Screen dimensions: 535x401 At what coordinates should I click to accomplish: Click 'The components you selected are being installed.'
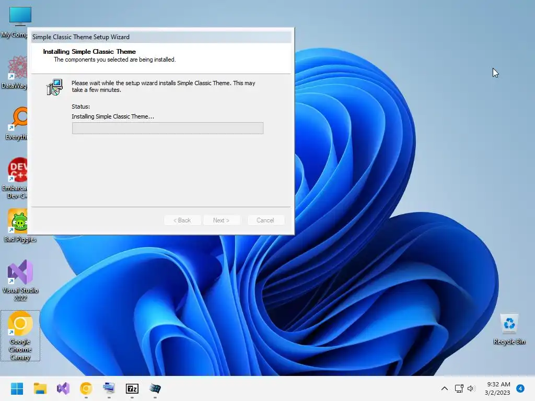click(114, 60)
